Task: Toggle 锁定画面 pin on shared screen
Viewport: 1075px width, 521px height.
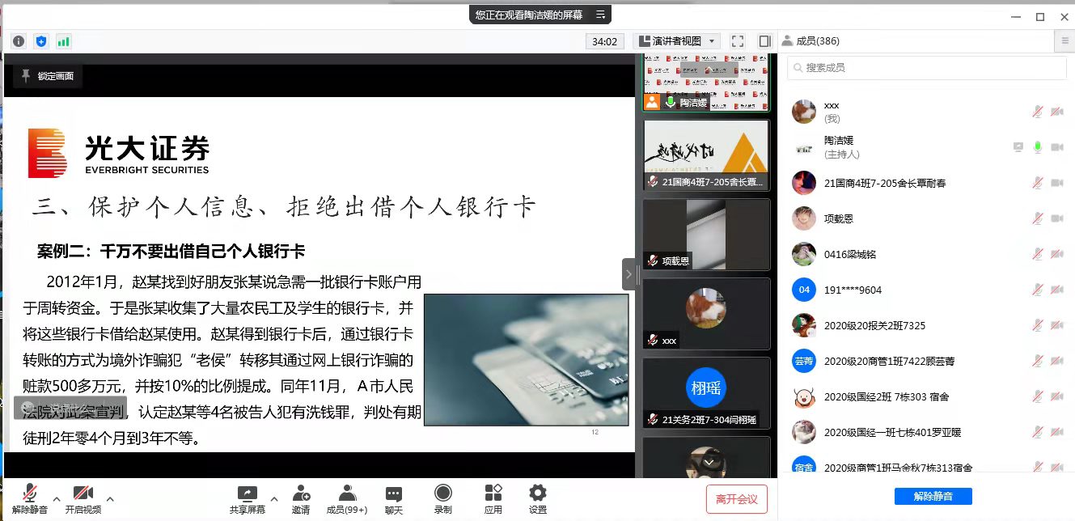Action: click(x=48, y=76)
